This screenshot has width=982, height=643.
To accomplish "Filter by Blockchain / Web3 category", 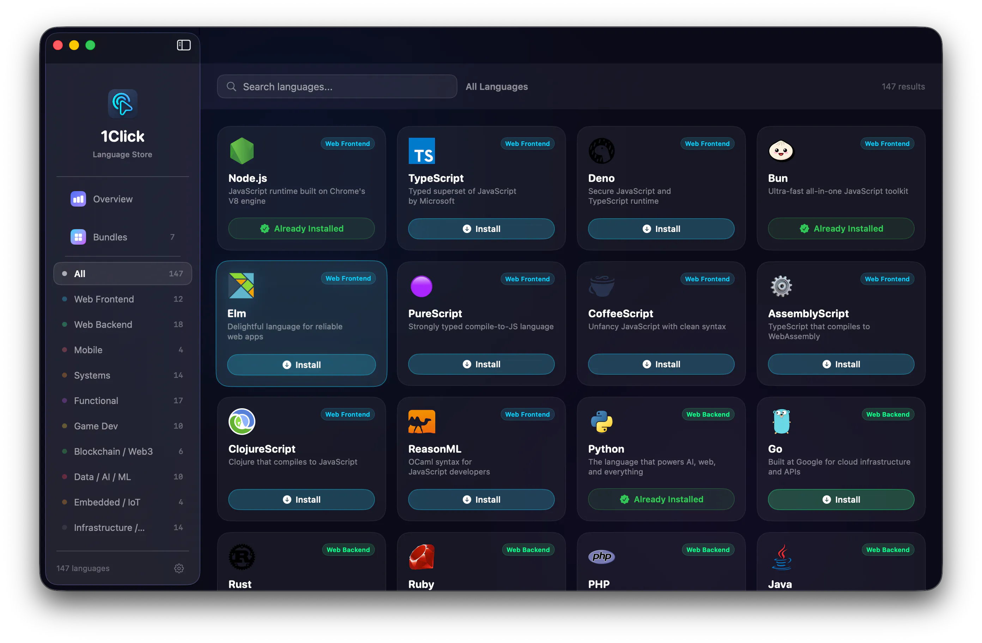I will click(122, 451).
